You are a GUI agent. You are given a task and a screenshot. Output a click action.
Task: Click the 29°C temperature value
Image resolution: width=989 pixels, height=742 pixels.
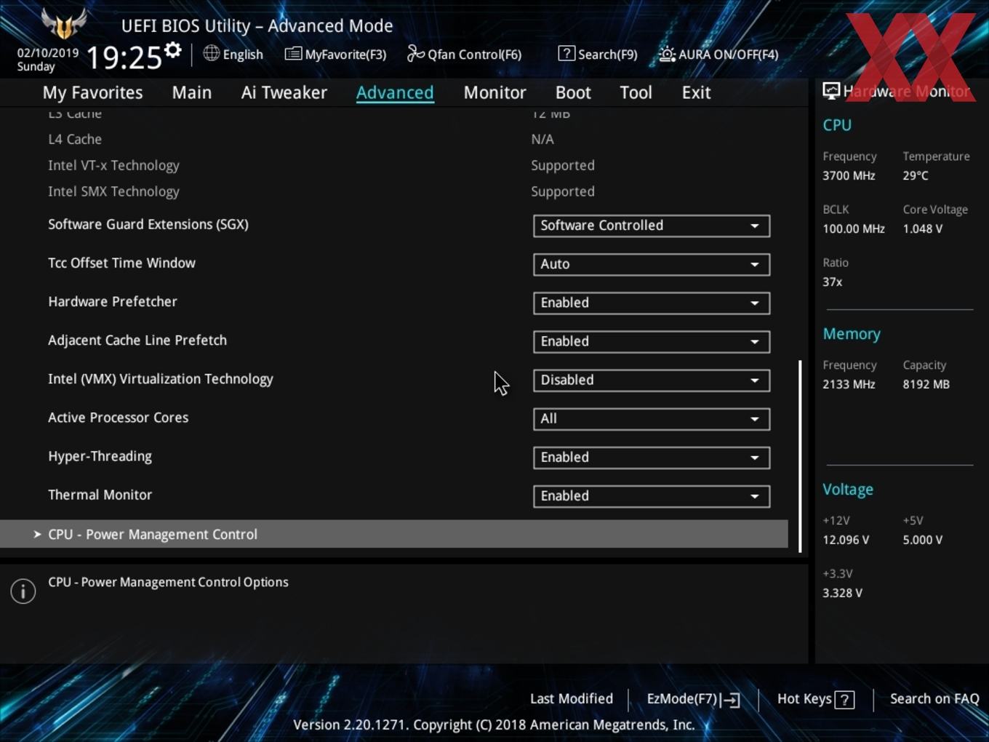click(916, 175)
